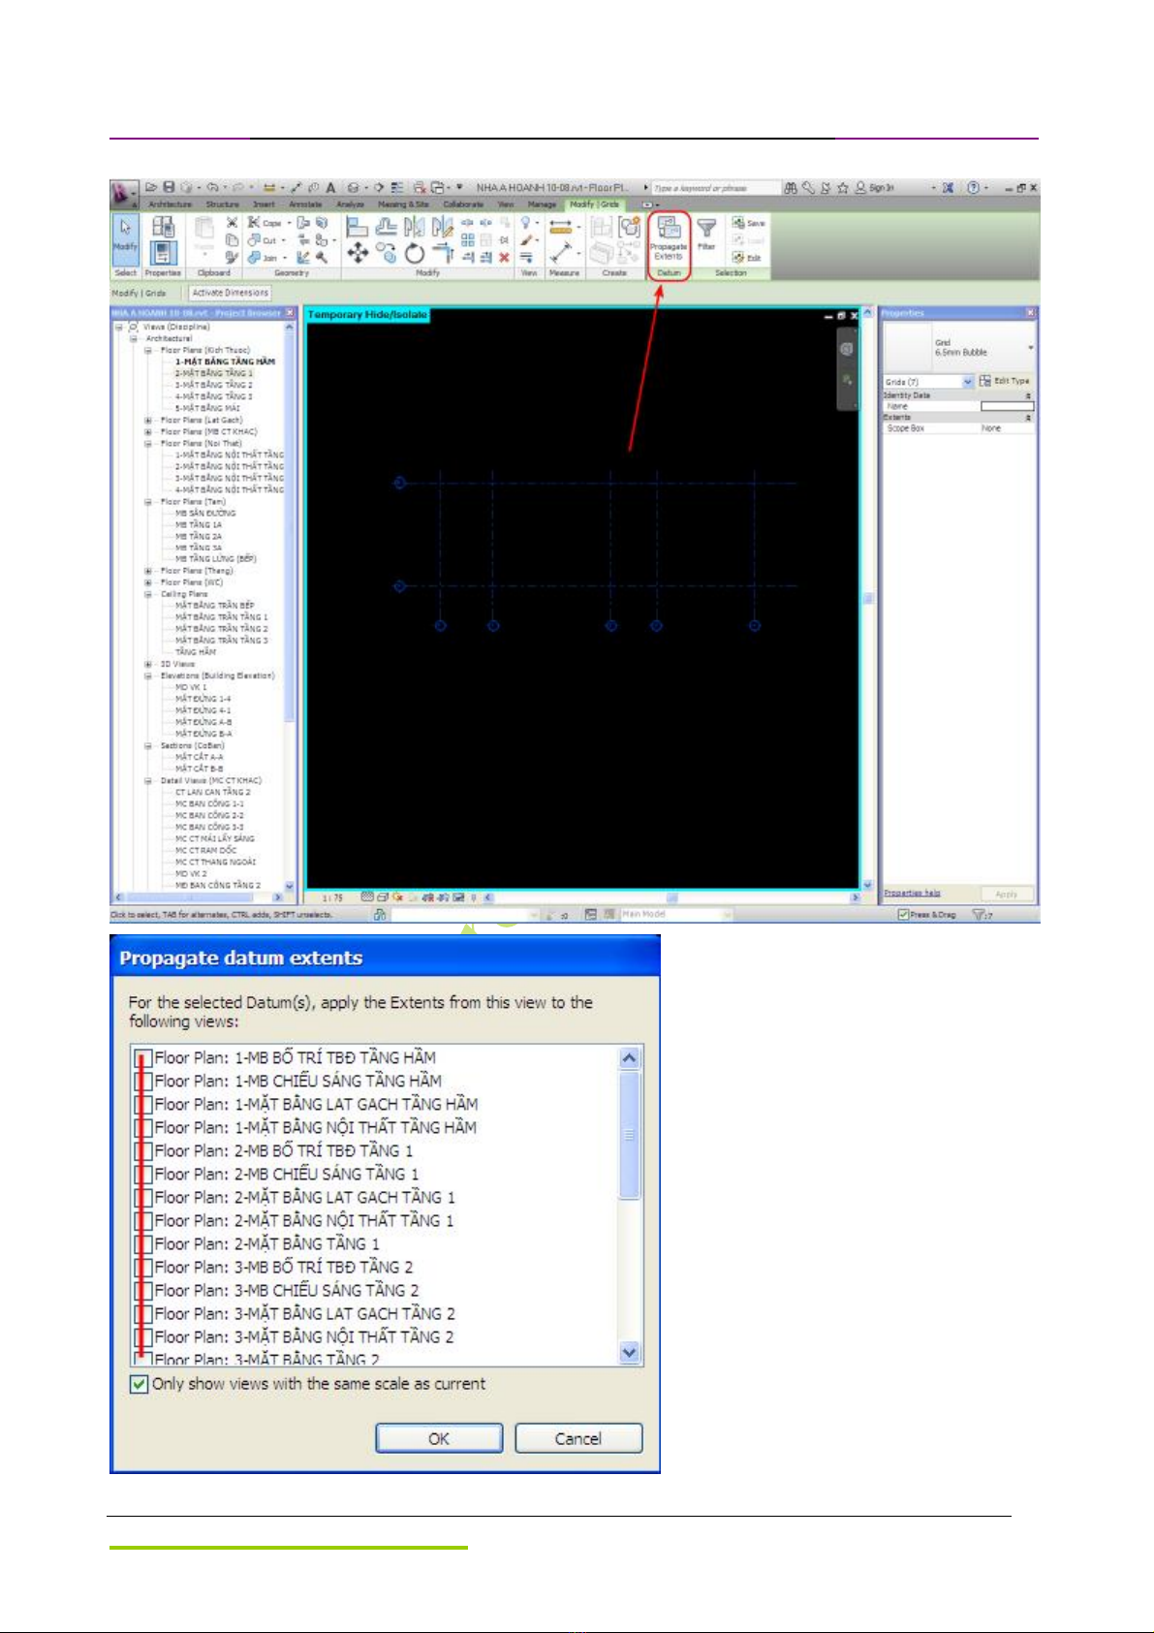Screen dimensions: 1154x1633
Task: Click the Propagate Extents tool in ribbon
Action: pos(668,238)
